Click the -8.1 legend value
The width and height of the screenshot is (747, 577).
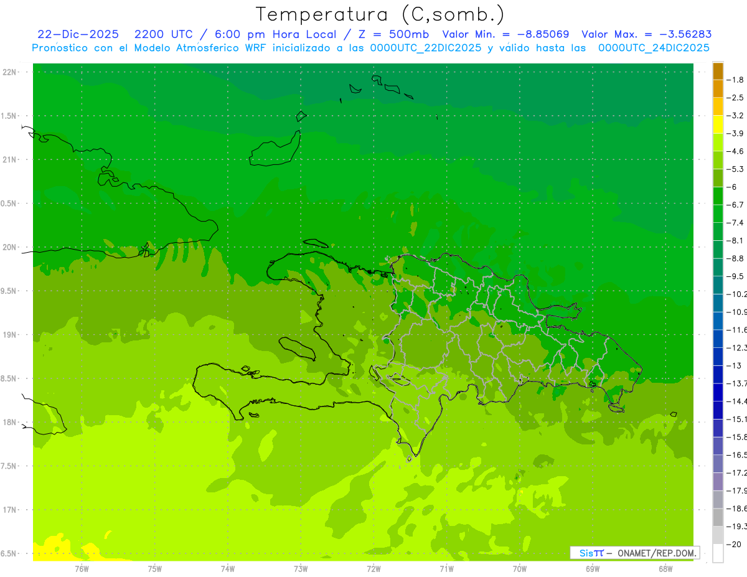tap(736, 240)
